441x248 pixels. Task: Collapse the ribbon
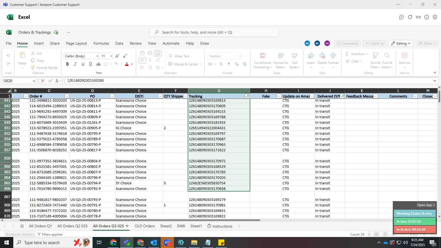(435, 73)
